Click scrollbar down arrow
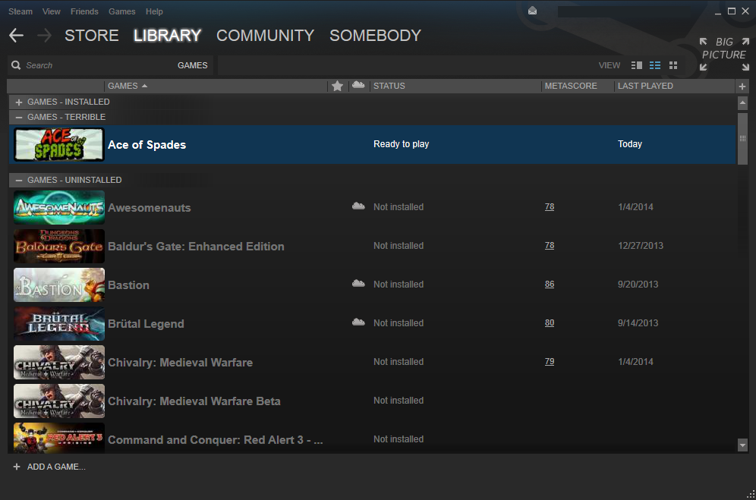Screen dimensions: 756x500 [x=742, y=445]
